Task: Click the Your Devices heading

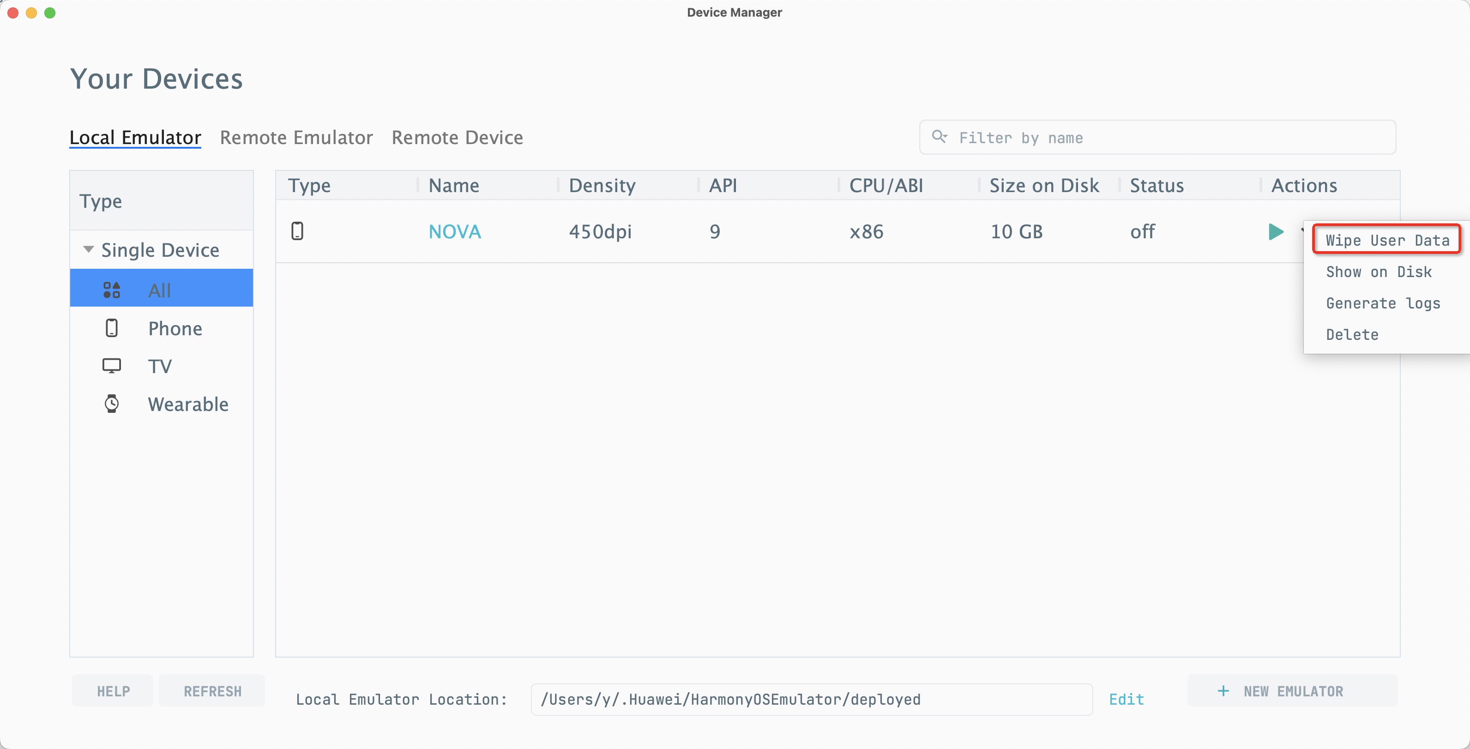Action: [x=157, y=79]
